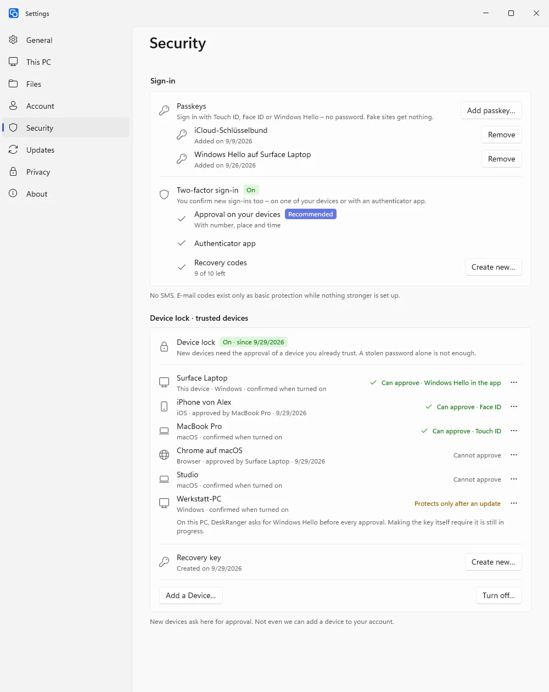Click the Recovery key icon

point(164,562)
